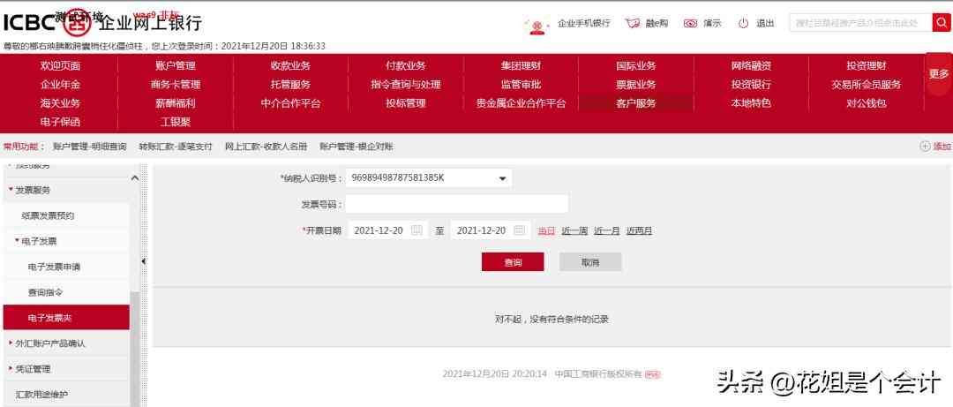Open the 账户管理 menu

pyautogui.click(x=176, y=65)
